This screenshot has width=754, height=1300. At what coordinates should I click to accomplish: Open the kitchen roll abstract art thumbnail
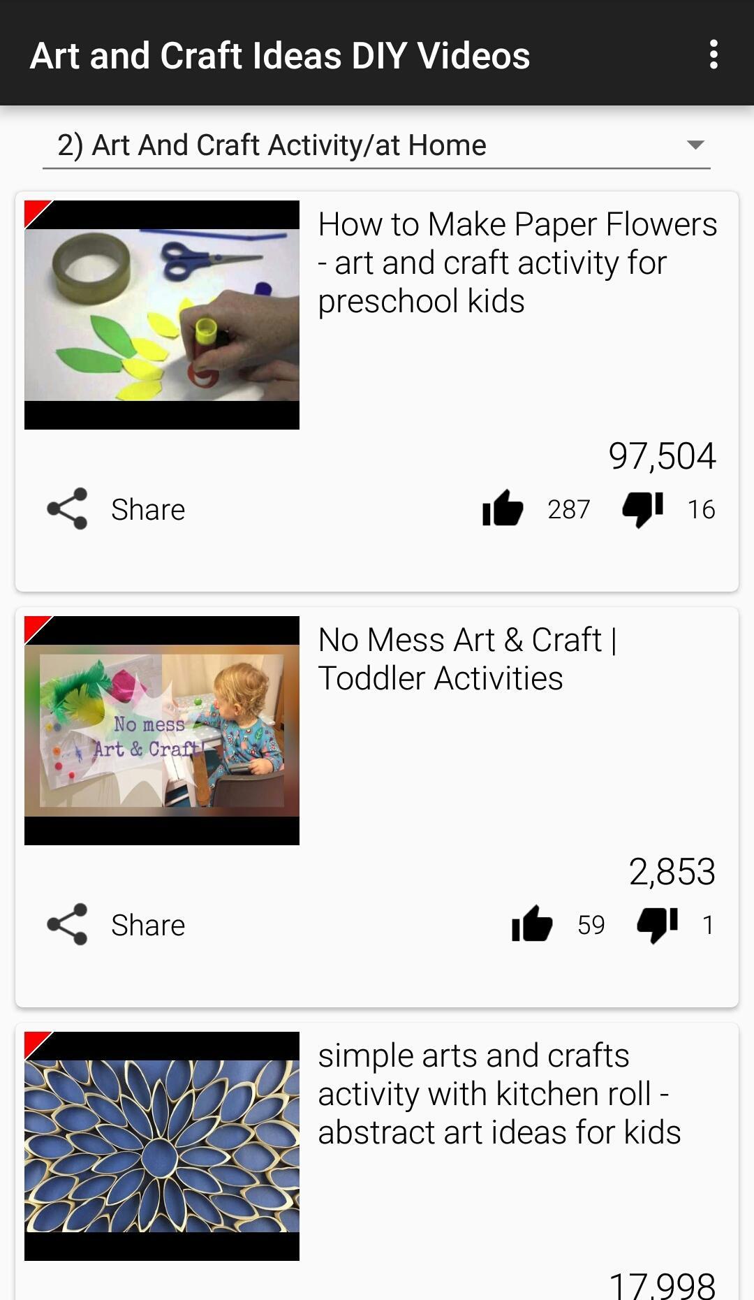click(x=162, y=1146)
